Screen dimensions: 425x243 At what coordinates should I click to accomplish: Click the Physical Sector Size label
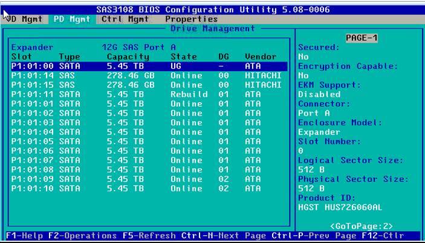tap(354, 179)
